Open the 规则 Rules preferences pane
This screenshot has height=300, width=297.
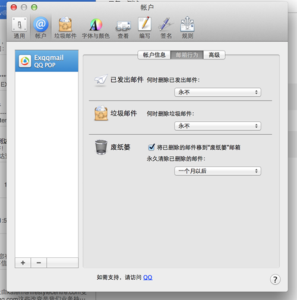coord(187,27)
